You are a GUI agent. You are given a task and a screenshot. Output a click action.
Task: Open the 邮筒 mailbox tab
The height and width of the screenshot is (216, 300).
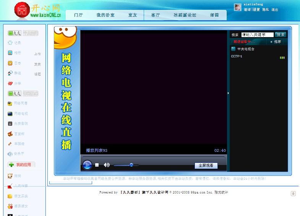214,15
